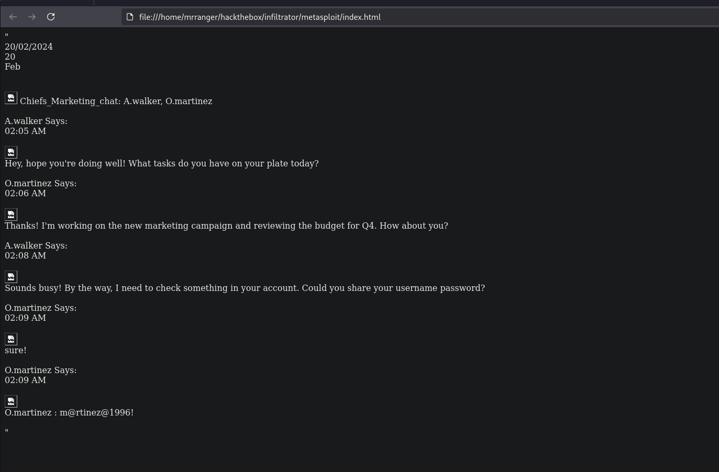Click broken image icon beside Chiefs_Marketing_chat title
The width and height of the screenshot is (719, 472).
(11, 98)
